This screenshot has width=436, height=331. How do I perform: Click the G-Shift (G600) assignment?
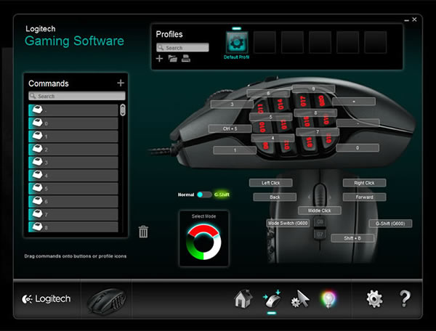(x=390, y=224)
